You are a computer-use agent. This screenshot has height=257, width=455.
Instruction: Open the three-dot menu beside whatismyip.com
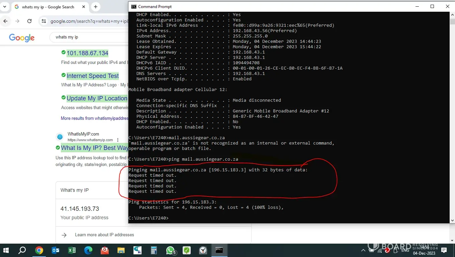[x=118, y=140]
